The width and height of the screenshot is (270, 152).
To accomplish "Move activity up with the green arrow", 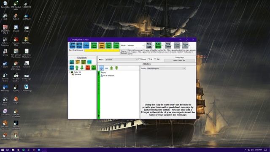I will (111, 68).
